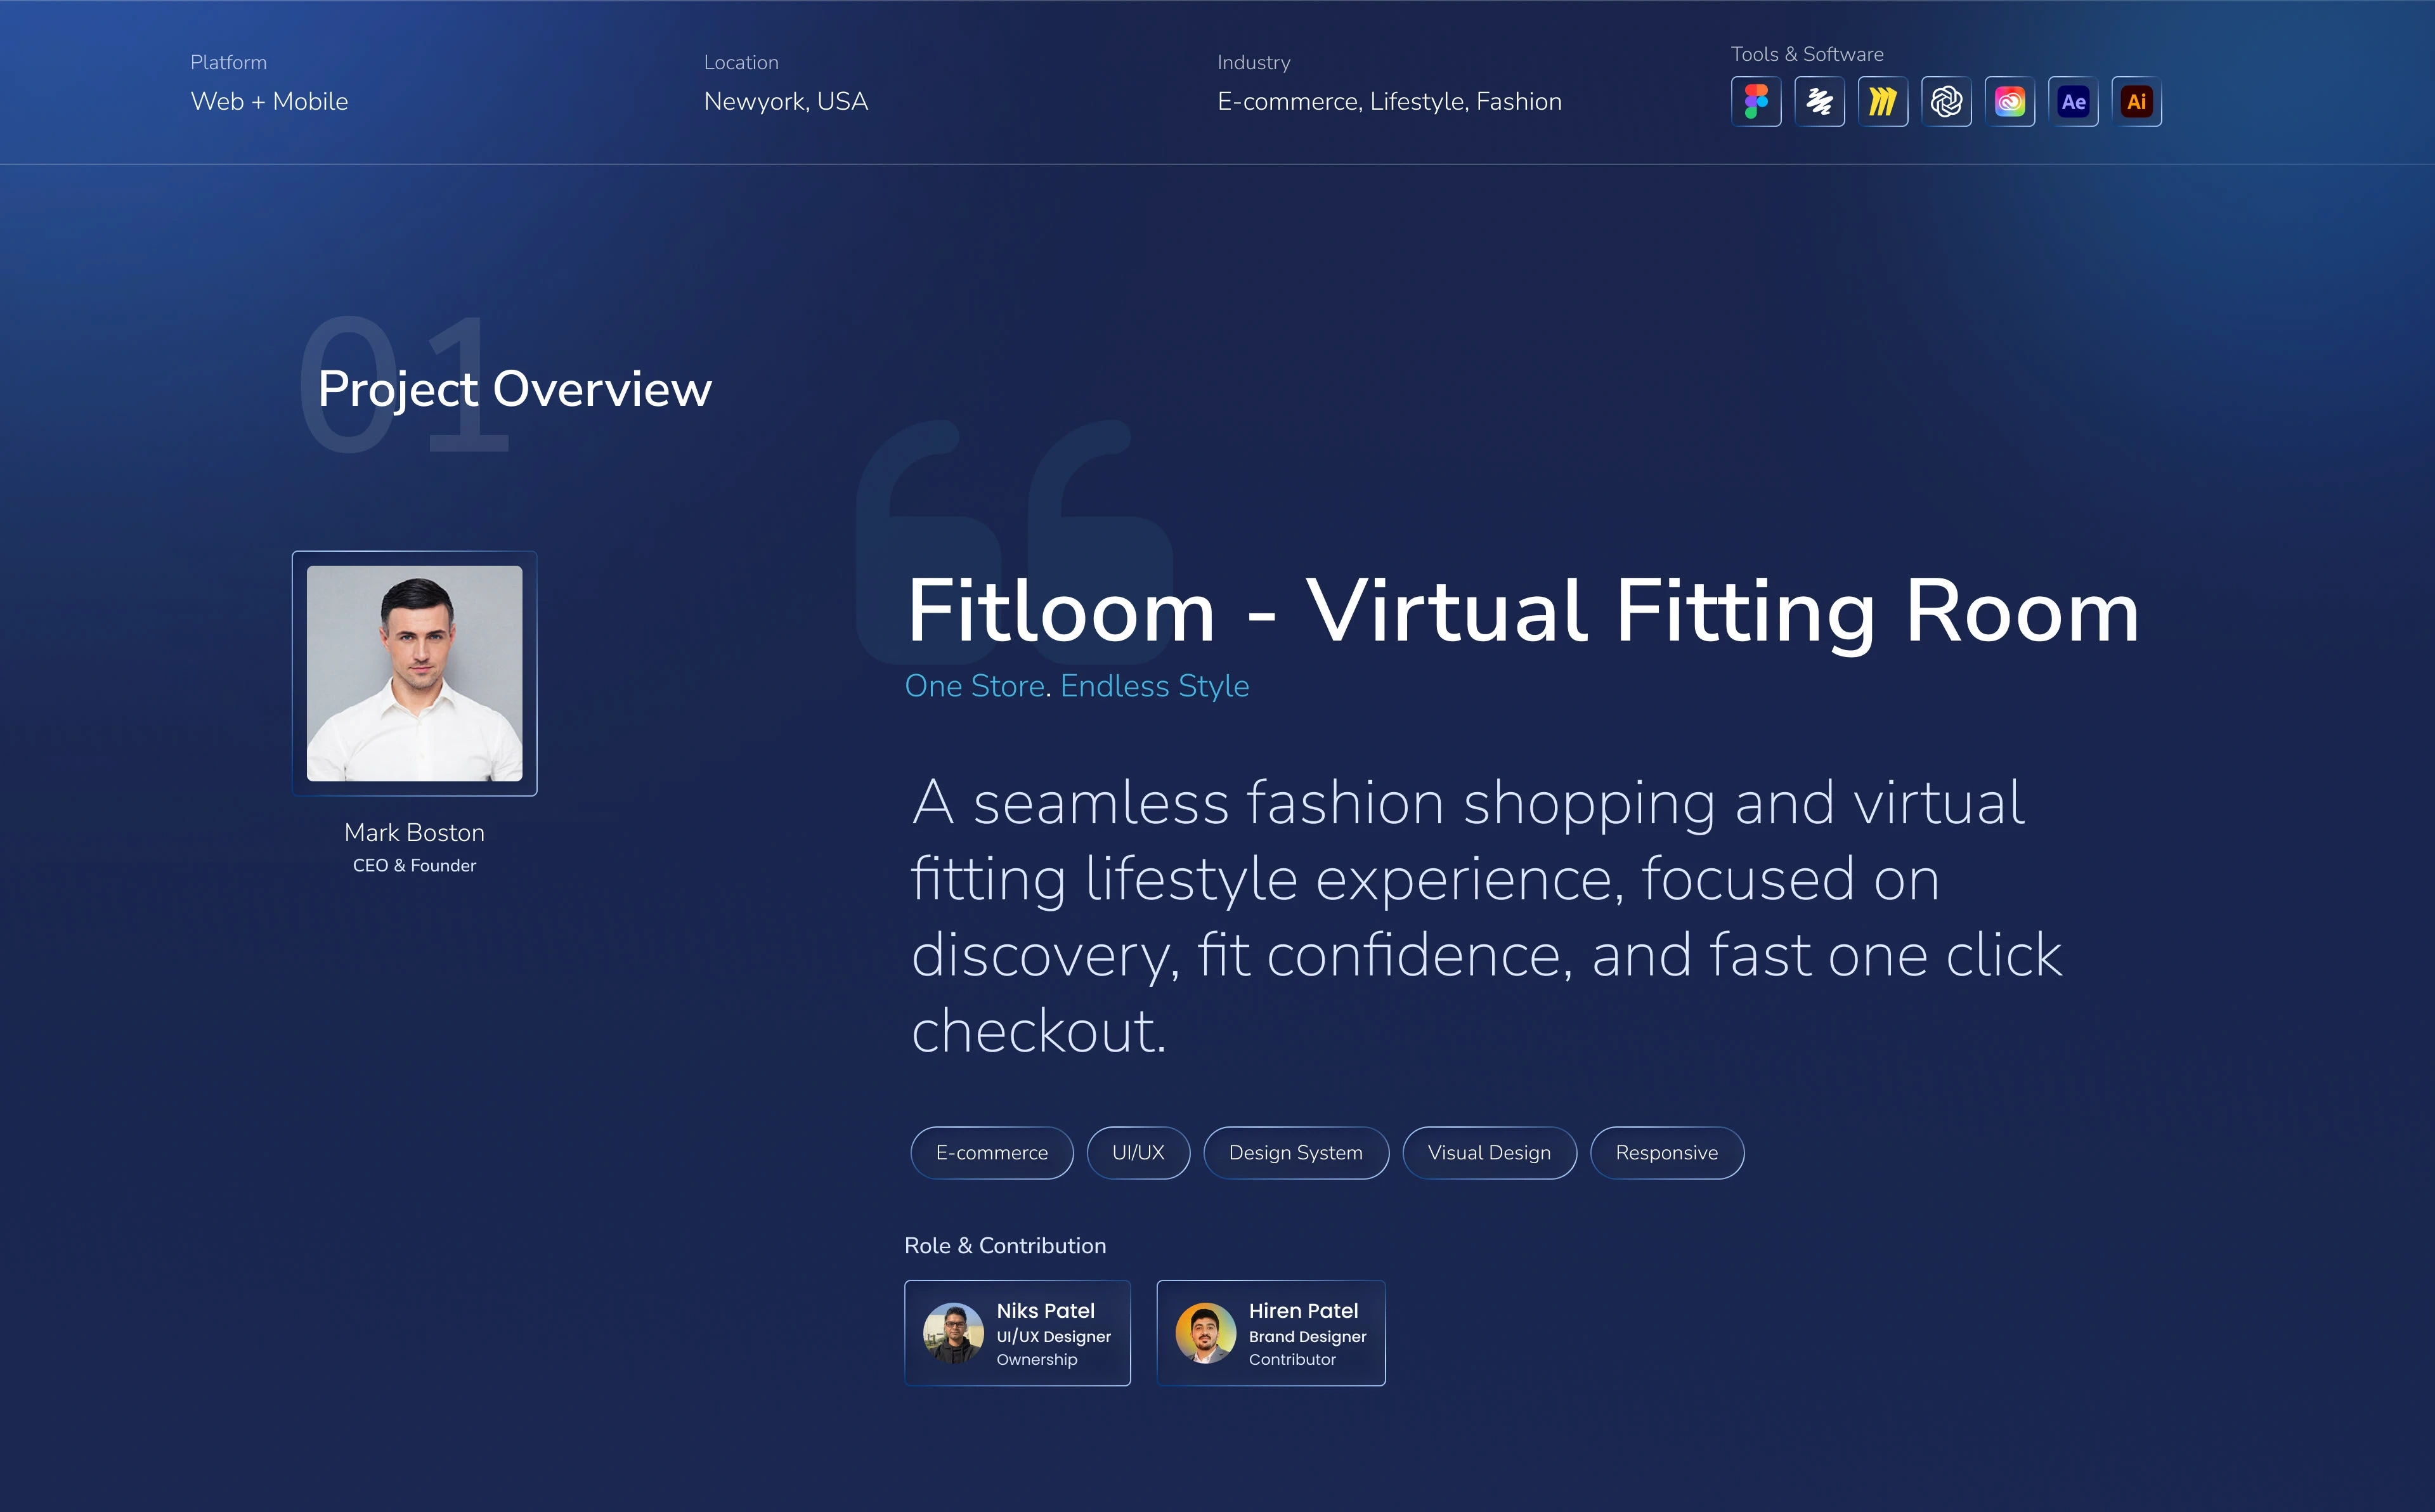Image resolution: width=2435 pixels, height=1512 pixels.
Task: Click Mark Boston's portrait photo
Action: coord(414,673)
